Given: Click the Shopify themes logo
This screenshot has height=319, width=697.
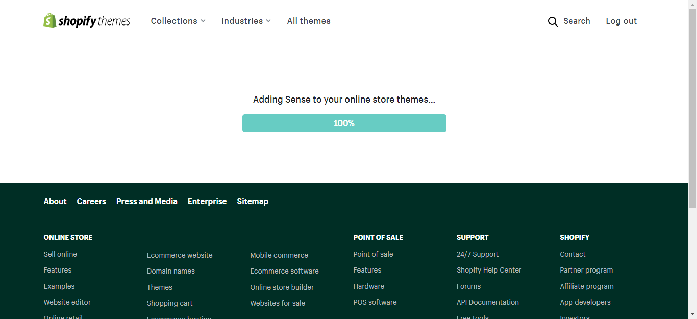Looking at the screenshot, I should pos(87,21).
